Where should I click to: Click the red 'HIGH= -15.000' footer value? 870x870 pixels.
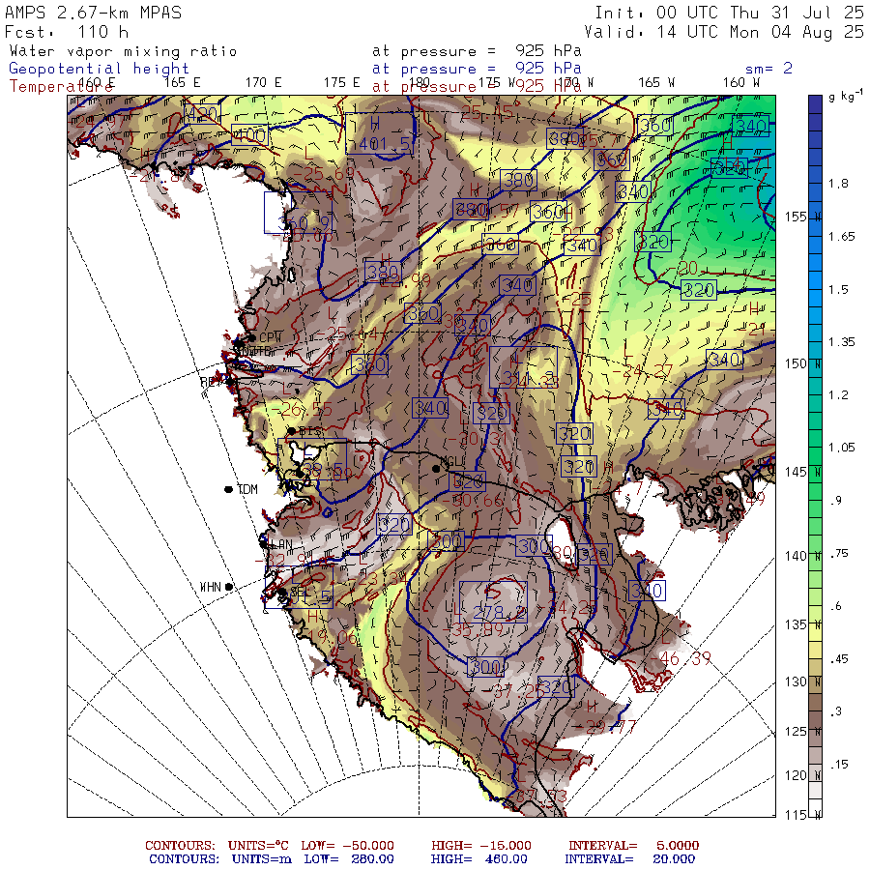coord(481,846)
